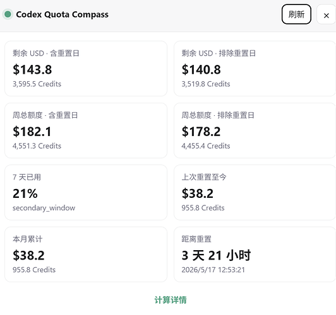
Task: Open the 周总额度 · 含重置日 card
Action: [x=86, y=130]
